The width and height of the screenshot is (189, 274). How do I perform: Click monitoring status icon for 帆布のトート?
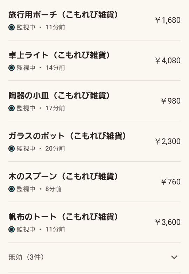click(12, 230)
